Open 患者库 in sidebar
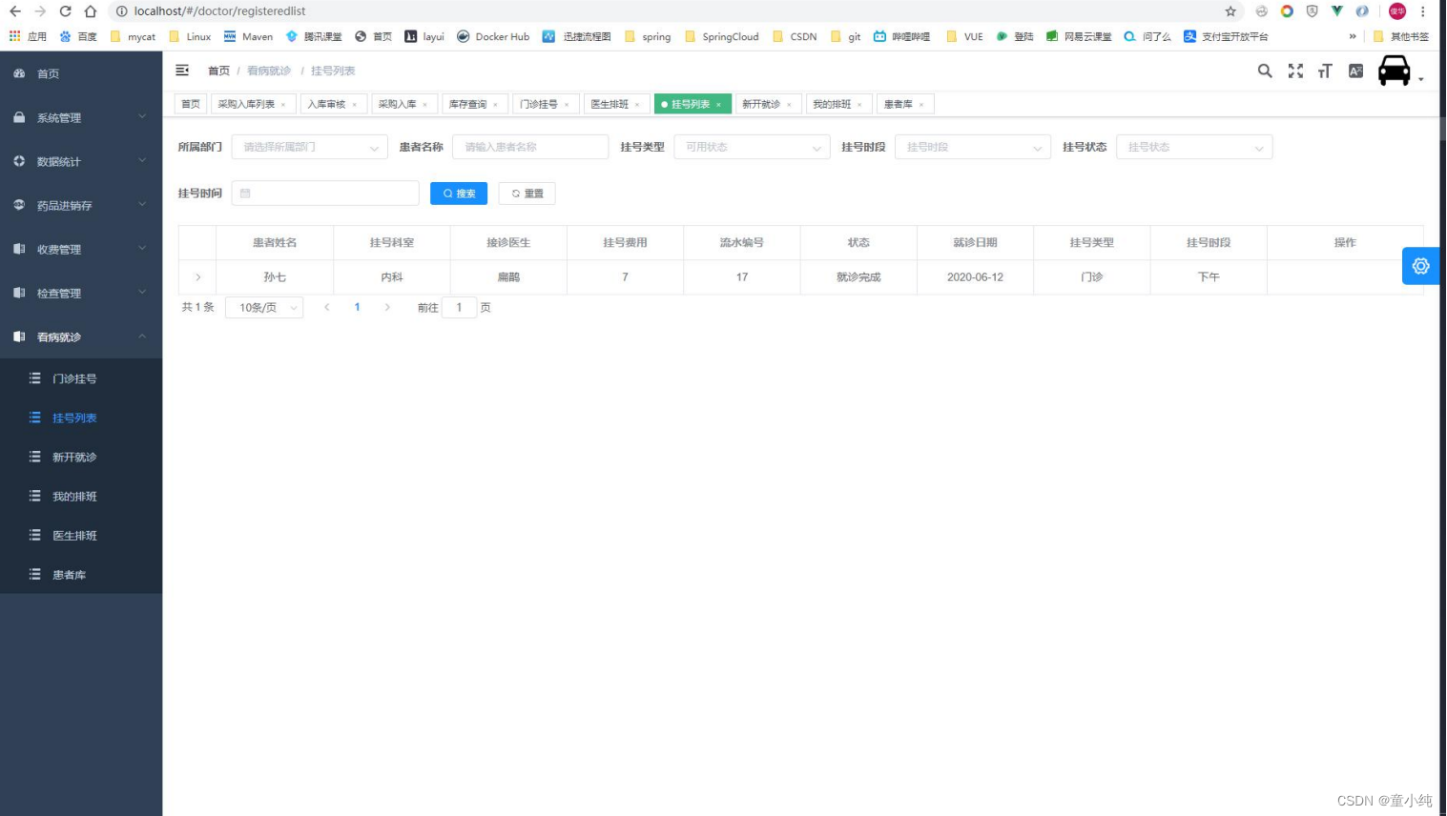 click(81, 575)
